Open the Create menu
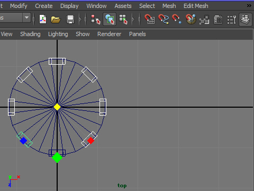The height and width of the screenshot is (191, 254). click(x=44, y=6)
